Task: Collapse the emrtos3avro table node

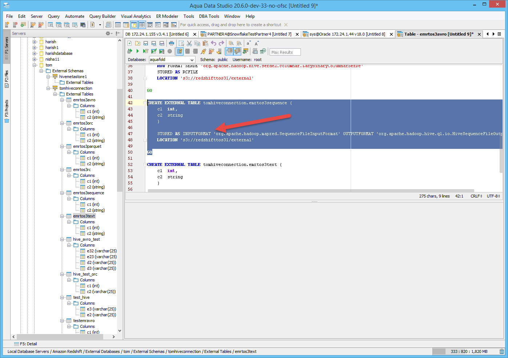Action: [x=62, y=100]
